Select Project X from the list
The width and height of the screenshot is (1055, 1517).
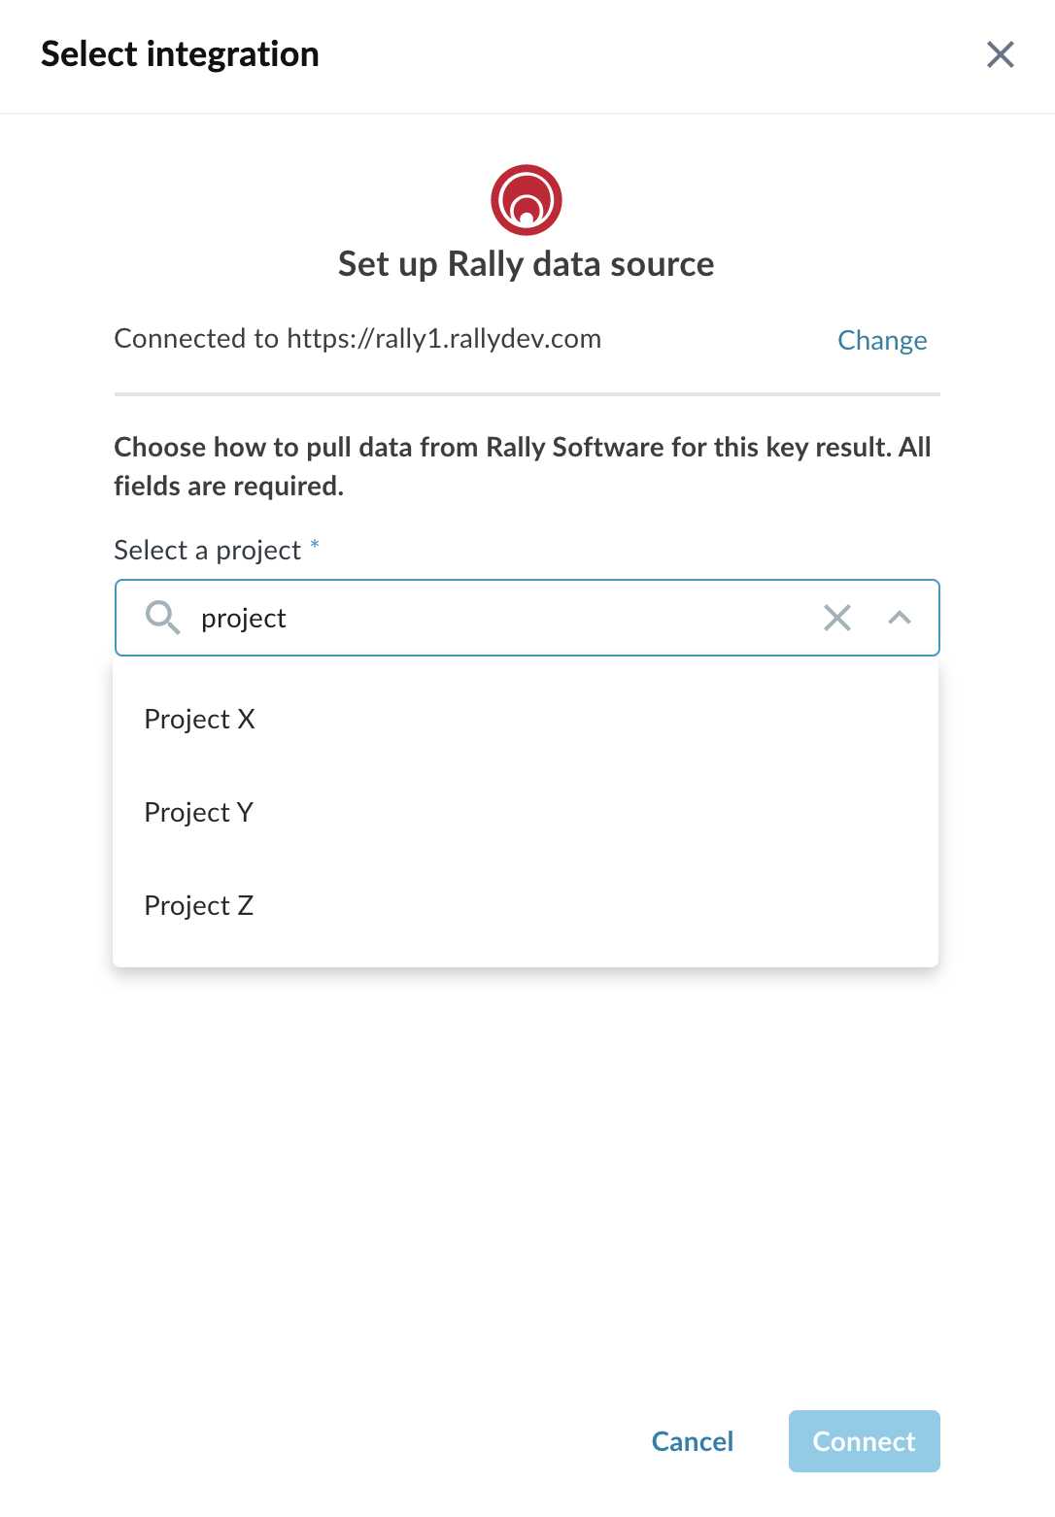pyautogui.click(x=526, y=719)
